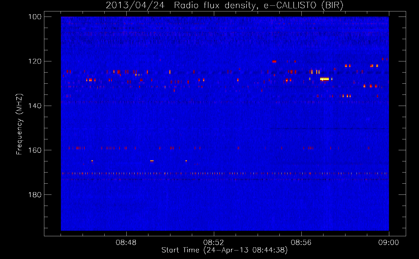Click the bright yellow burst near 128 MHz
Screen dimensions: 419x259
tap(324, 79)
